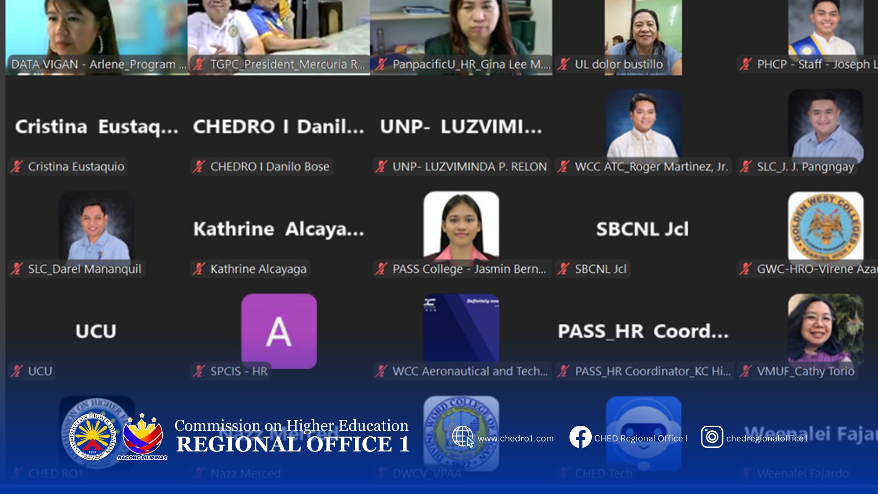878x494 pixels.
Task: Click the Instagram icon in the banner
Action: pos(712,437)
